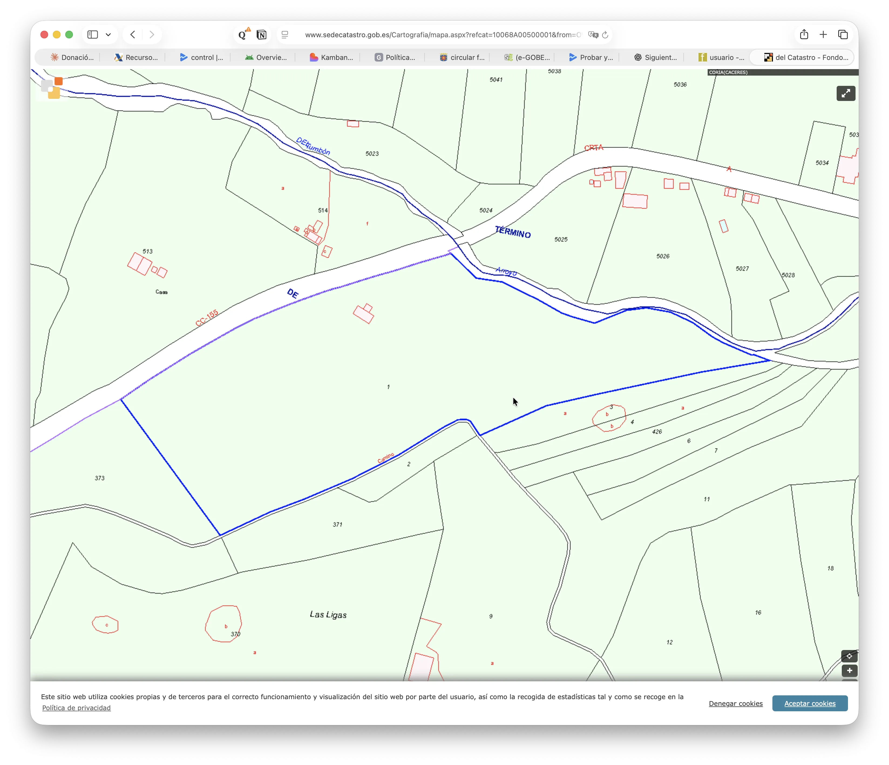Switch to the usuario -... tab
The image size is (889, 765).
point(721,57)
